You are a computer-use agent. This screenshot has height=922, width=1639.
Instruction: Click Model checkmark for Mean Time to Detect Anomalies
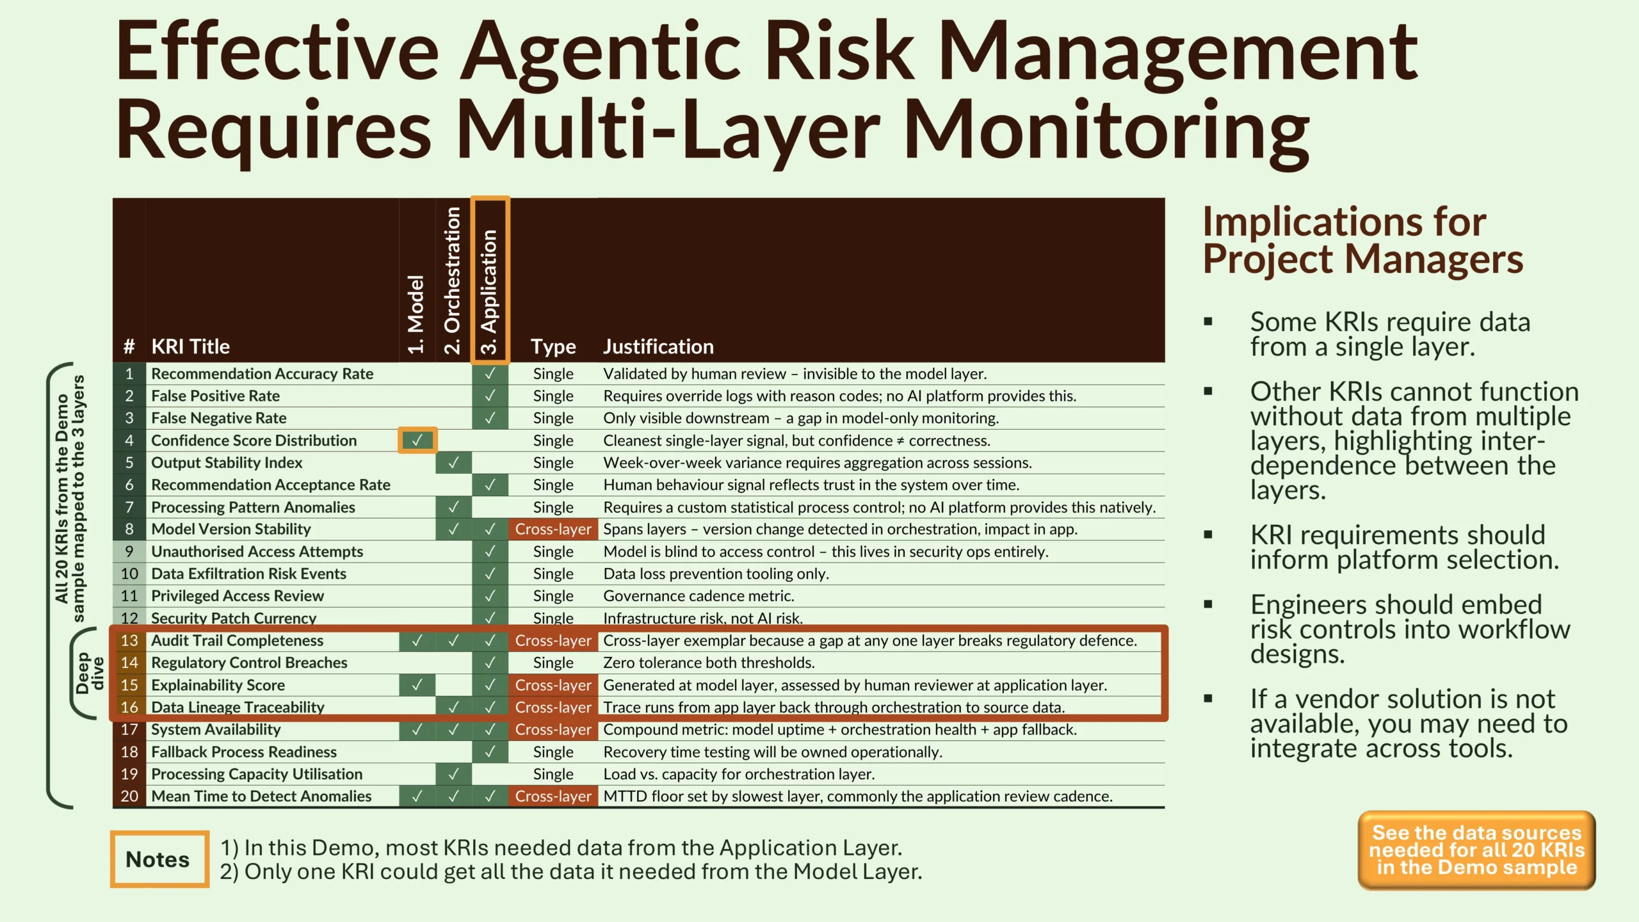417,796
